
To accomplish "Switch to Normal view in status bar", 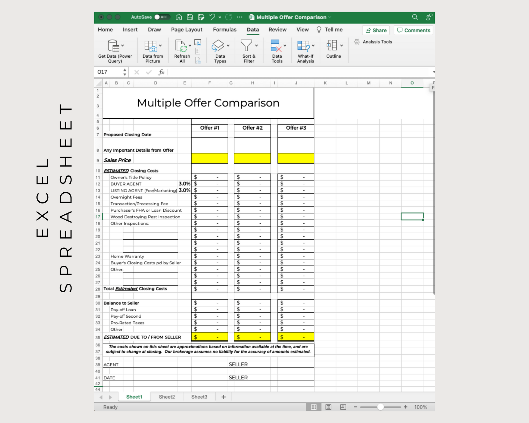I will 314,407.
